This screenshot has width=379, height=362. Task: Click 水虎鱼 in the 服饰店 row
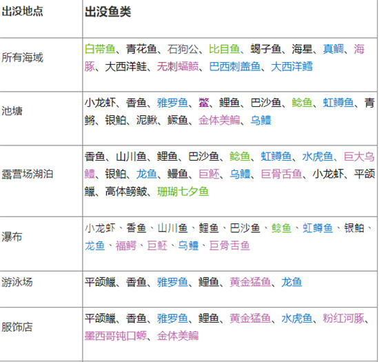[297, 319]
